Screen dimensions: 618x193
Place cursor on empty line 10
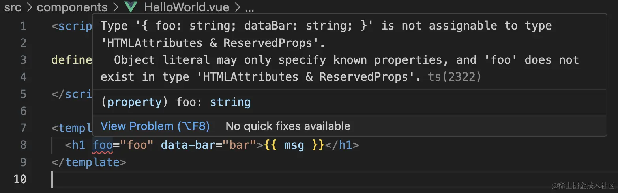[x=158, y=179]
